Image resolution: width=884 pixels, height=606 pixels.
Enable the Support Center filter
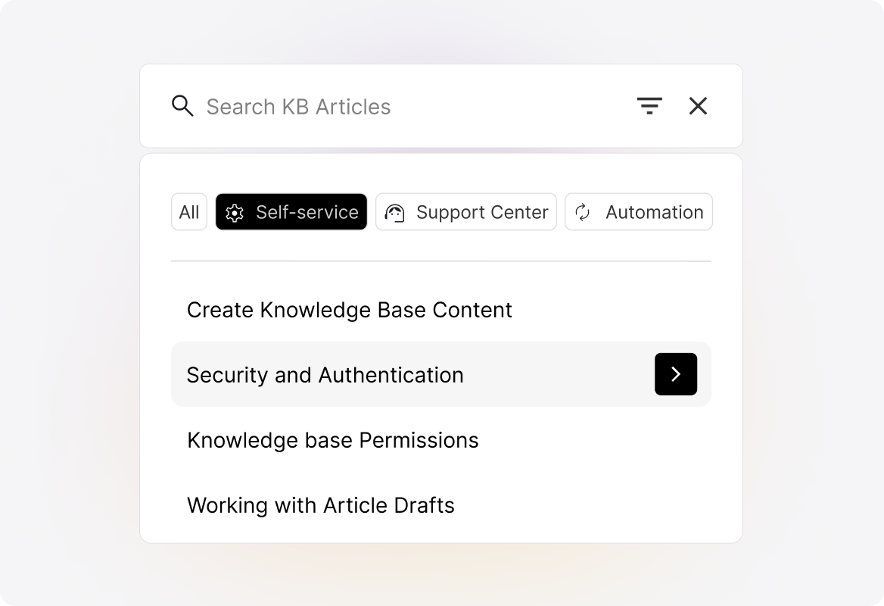pyautogui.click(x=465, y=212)
